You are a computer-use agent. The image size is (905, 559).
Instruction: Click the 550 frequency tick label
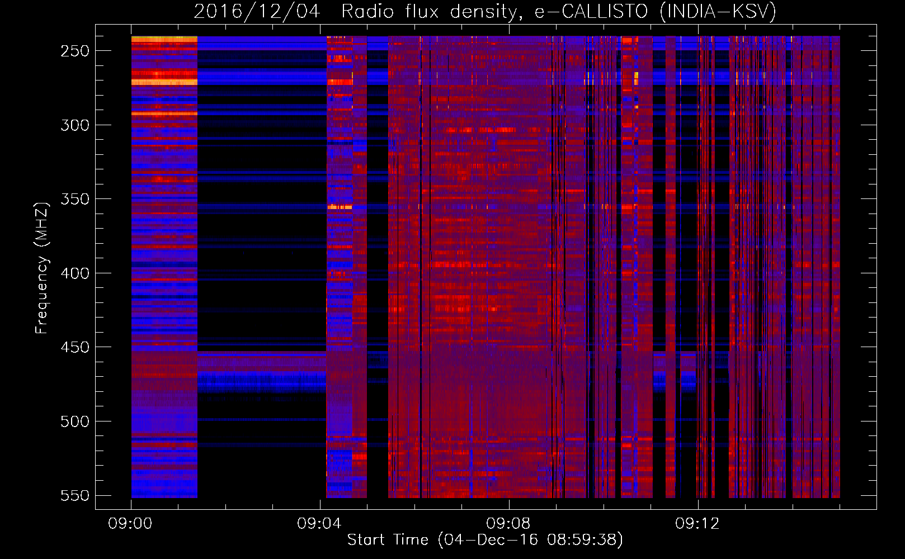[x=75, y=495]
